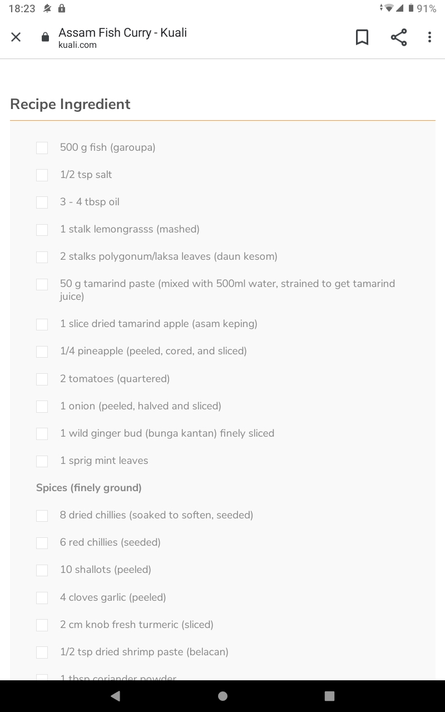Tap the Android back navigation button
This screenshot has height=712, width=445.
(x=115, y=695)
